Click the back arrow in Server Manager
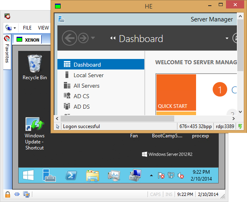The image size is (247, 202). 69,38
